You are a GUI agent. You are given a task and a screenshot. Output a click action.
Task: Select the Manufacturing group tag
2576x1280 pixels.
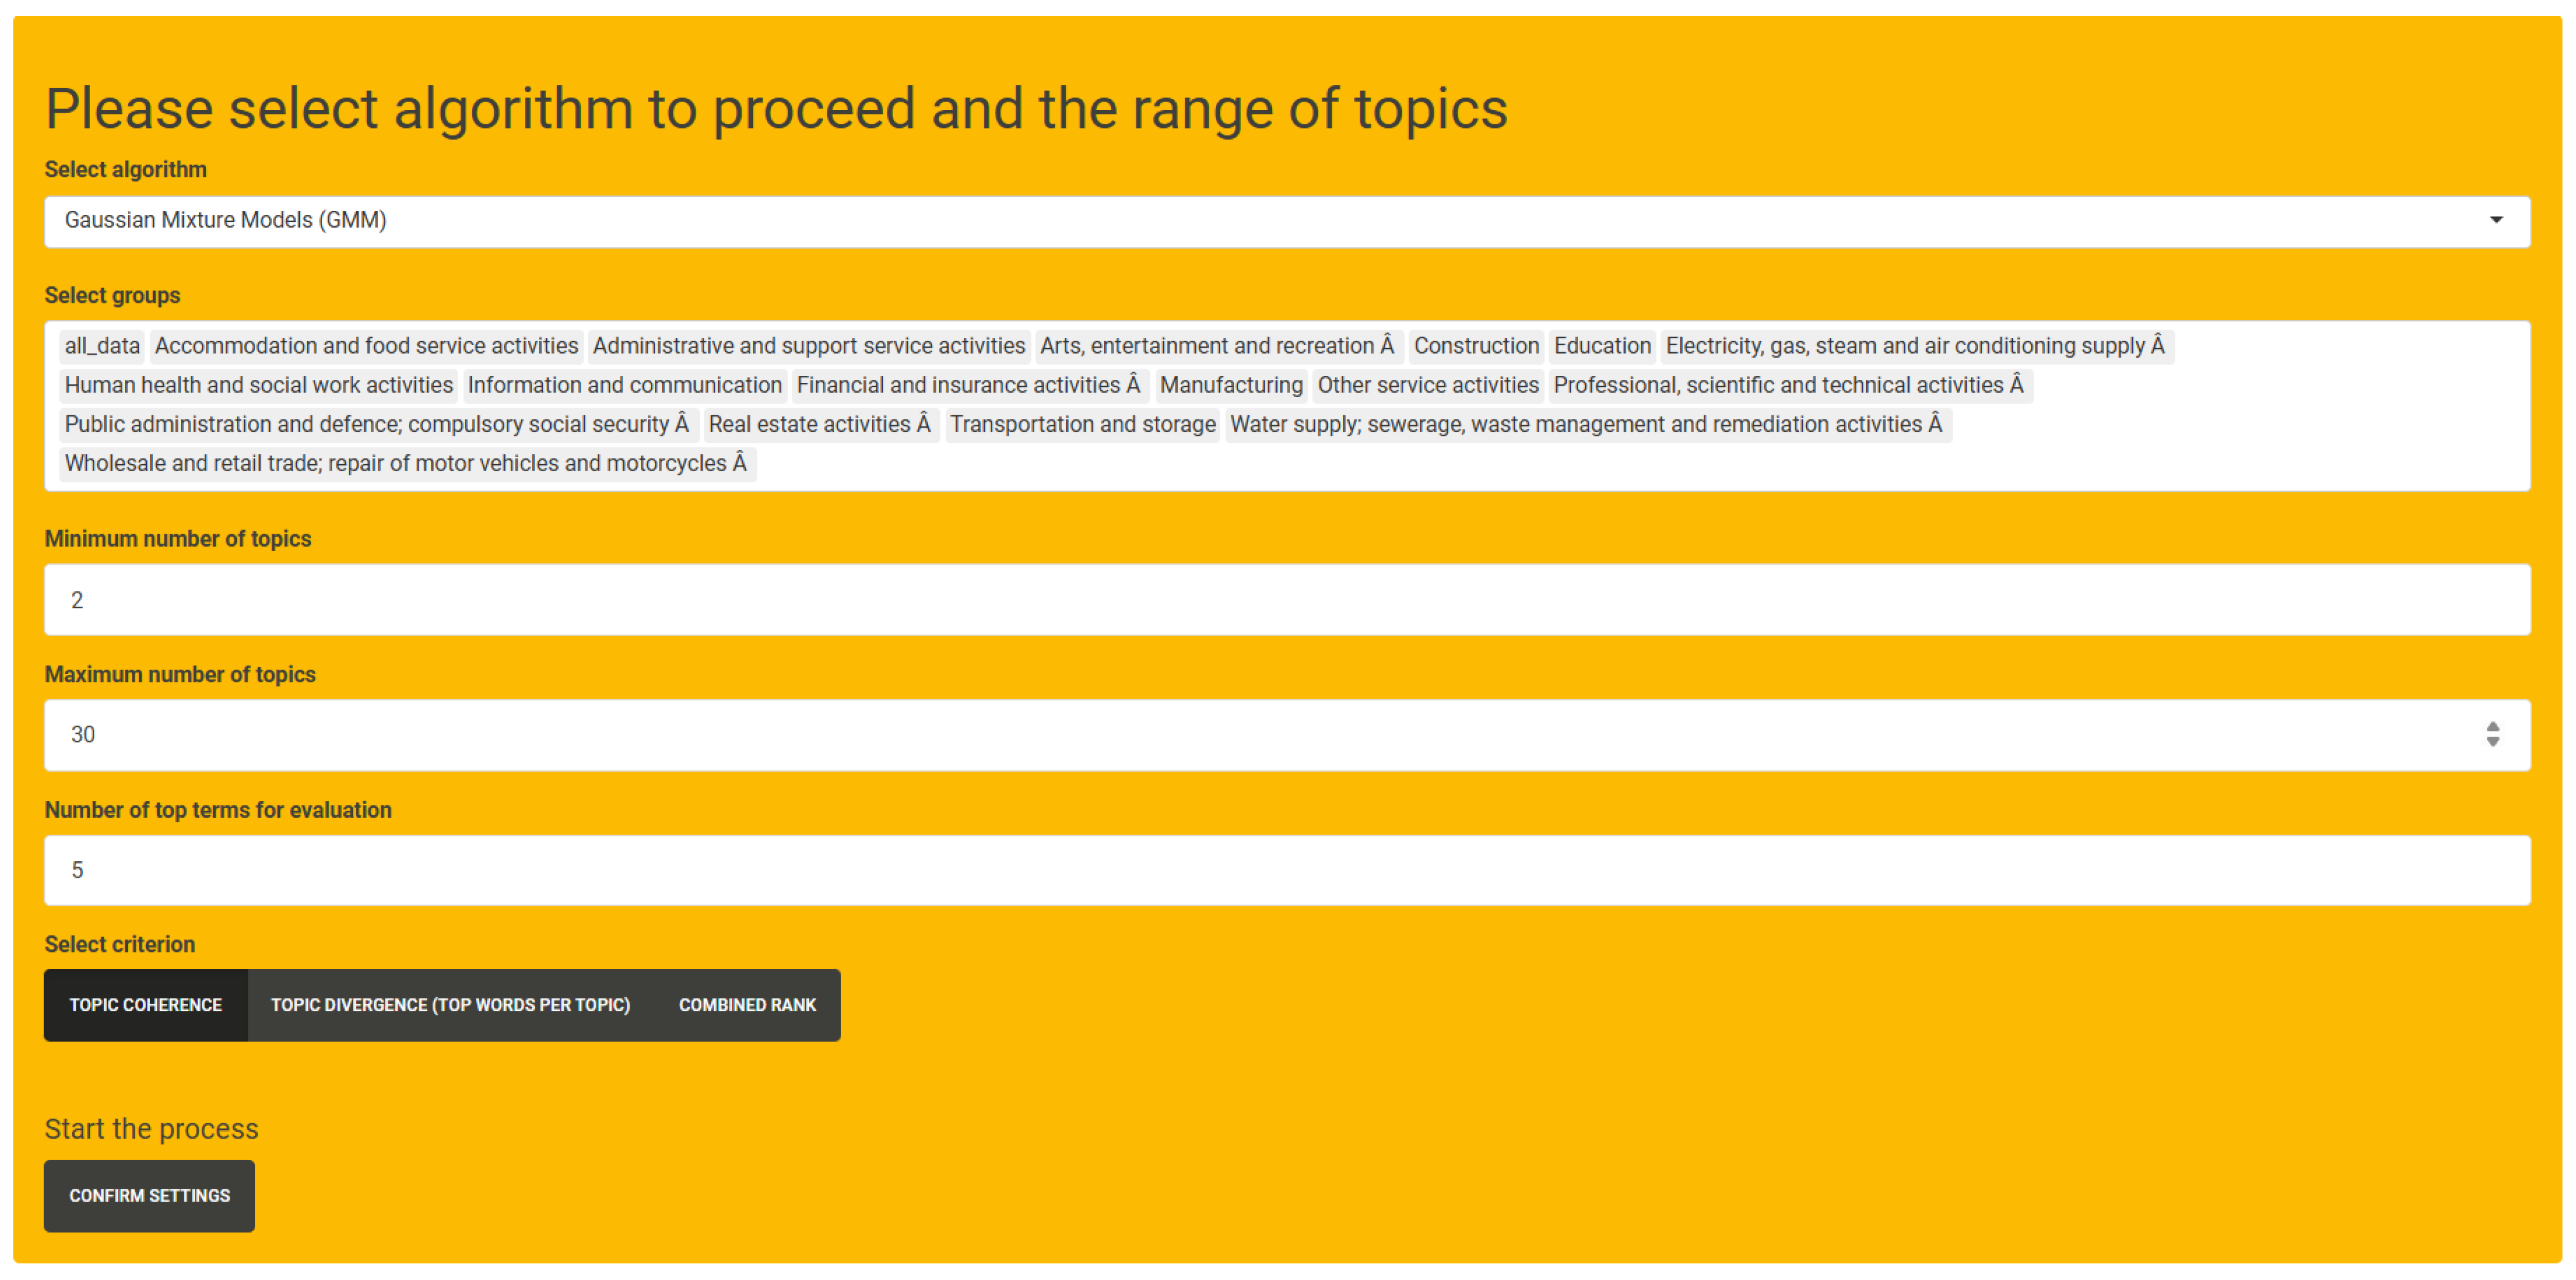(x=1231, y=385)
